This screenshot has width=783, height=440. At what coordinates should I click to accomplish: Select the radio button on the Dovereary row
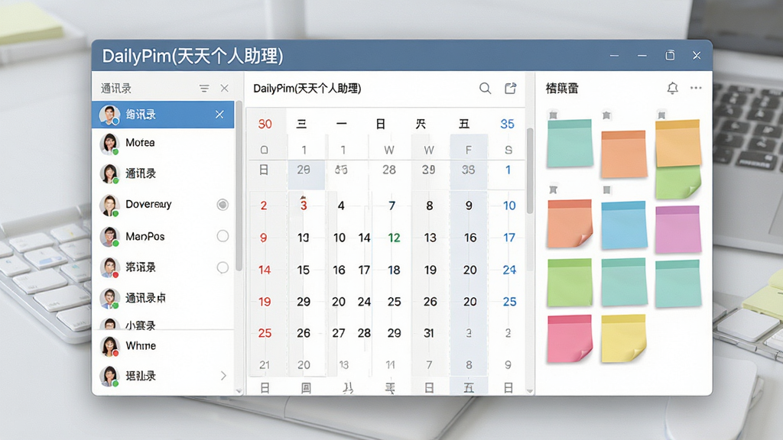pyautogui.click(x=223, y=205)
